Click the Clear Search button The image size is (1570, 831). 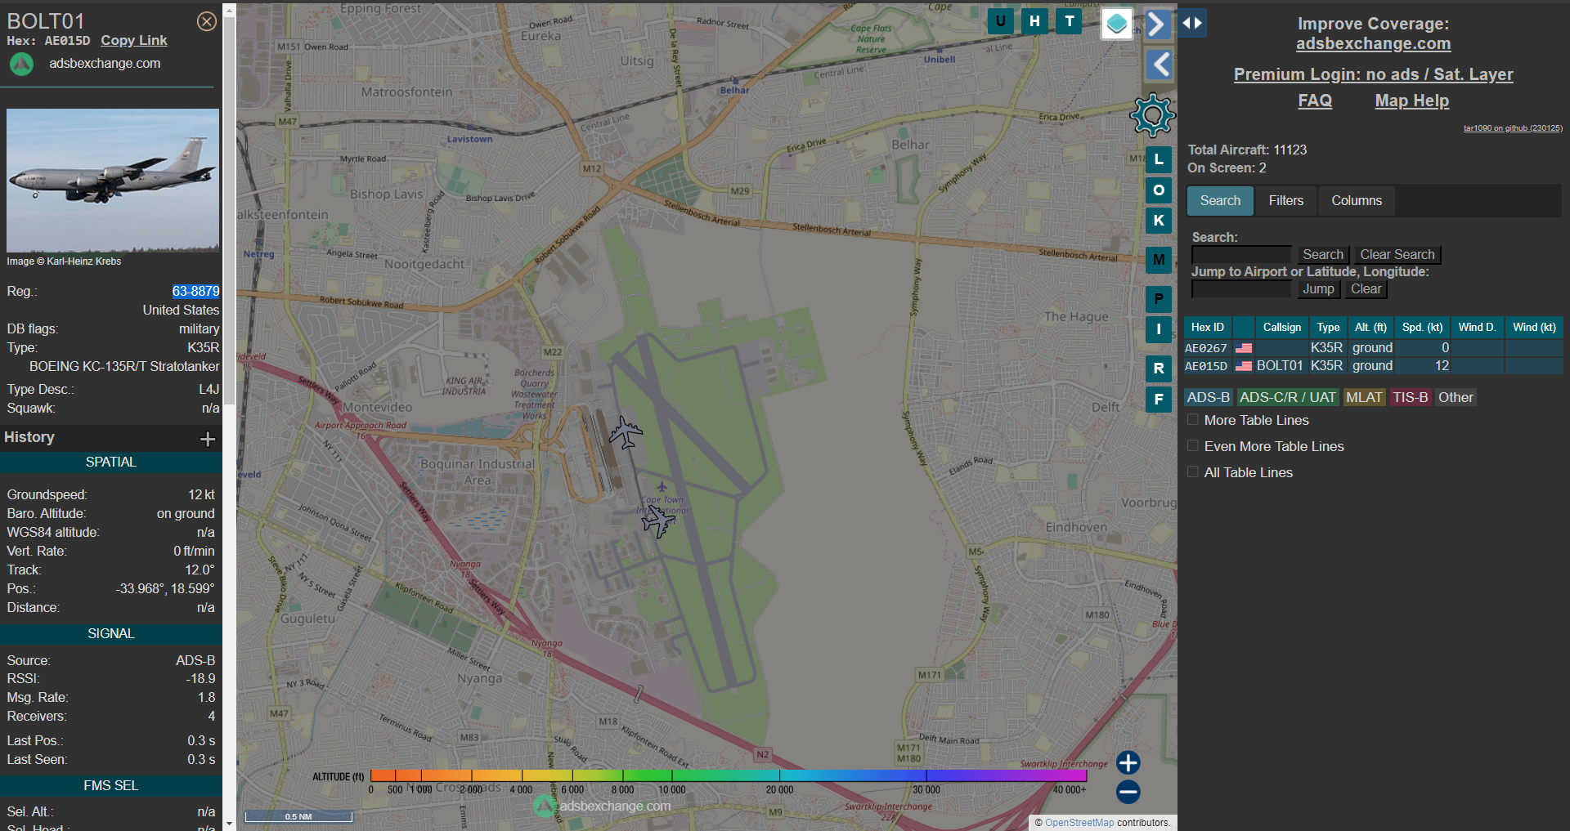(x=1397, y=255)
